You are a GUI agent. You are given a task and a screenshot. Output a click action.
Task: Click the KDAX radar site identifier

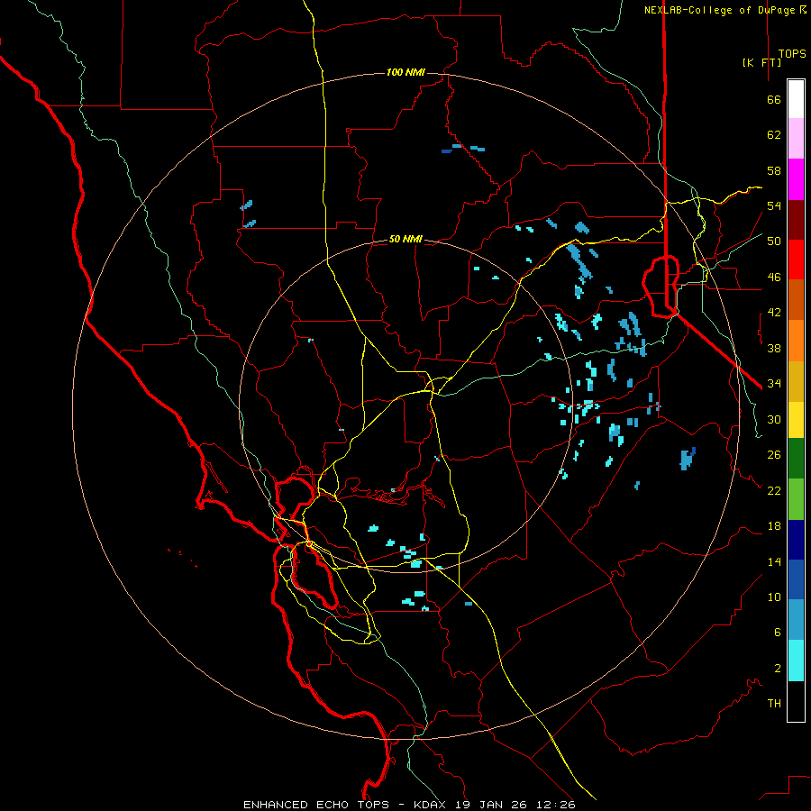tap(432, 805)
